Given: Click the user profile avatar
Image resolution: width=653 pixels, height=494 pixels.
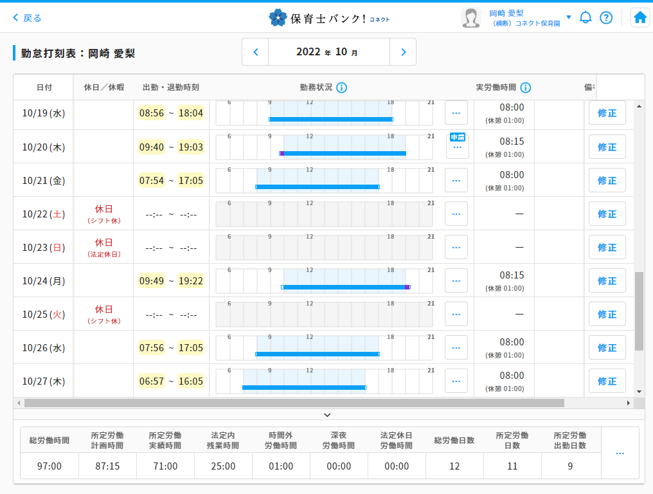Looking at the screenshot, I should pyautogui.click(x=471, y=18).
